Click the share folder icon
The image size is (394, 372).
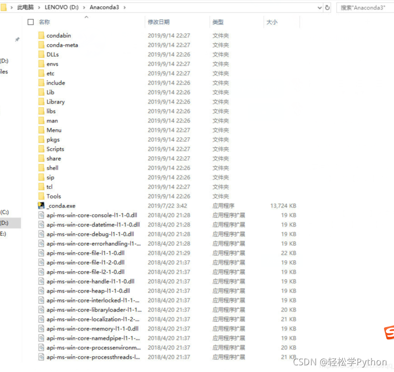coord(42,158)
